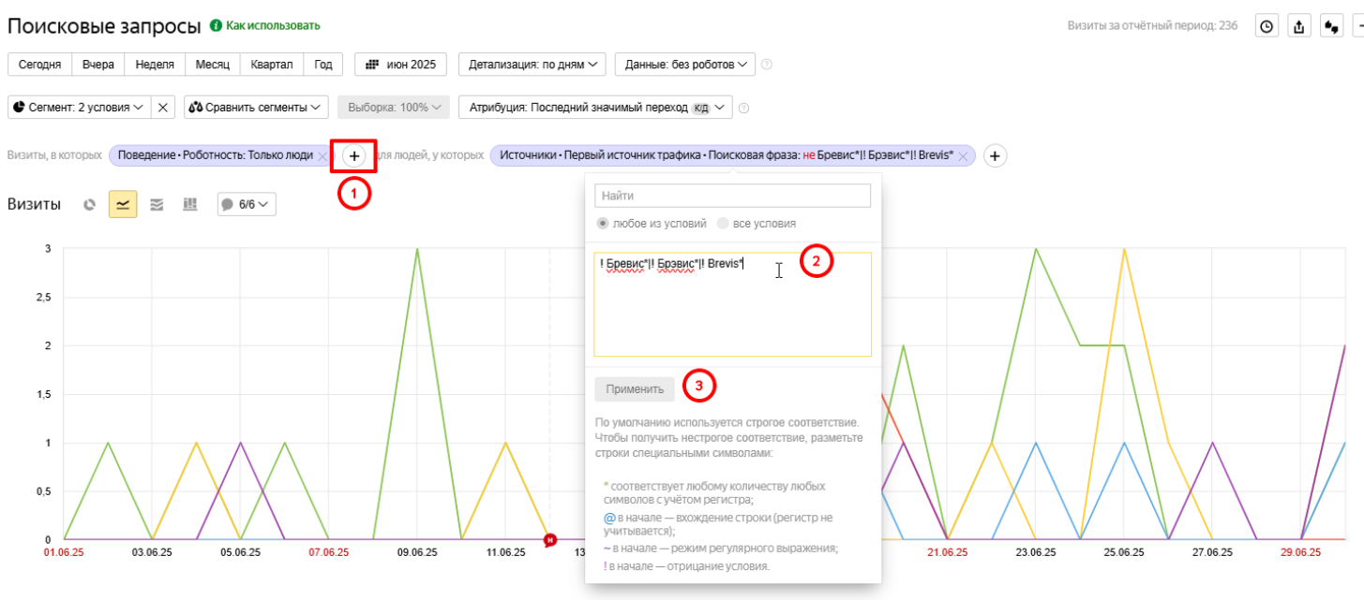The width and height of the screenshot is (1364, 600).
Task: Click the 23.06.25 axis date label
Action: coord(1034,553)
